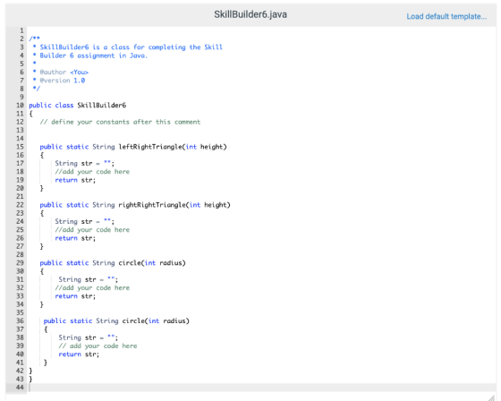The width and height of the screenshot is (501, 401).
Task: Click the '/**' comment opener on line 2
Action: pyautogui.click(x=34, y=38)
